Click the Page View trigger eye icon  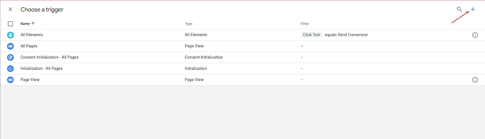[10, 80]
